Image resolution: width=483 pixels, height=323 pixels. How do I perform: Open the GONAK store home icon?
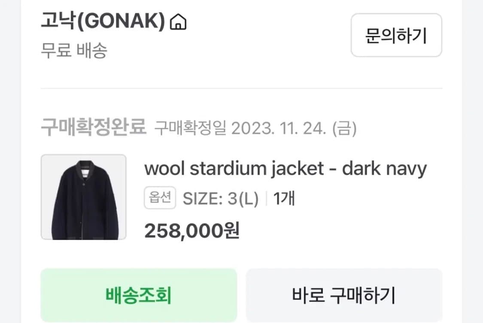tap(178, 22)
